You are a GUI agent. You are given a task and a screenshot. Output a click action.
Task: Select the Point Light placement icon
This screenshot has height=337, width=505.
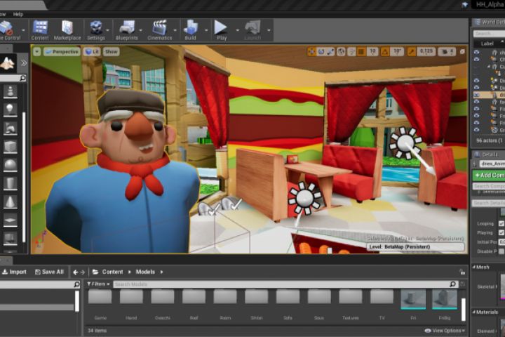click(10, 110)
